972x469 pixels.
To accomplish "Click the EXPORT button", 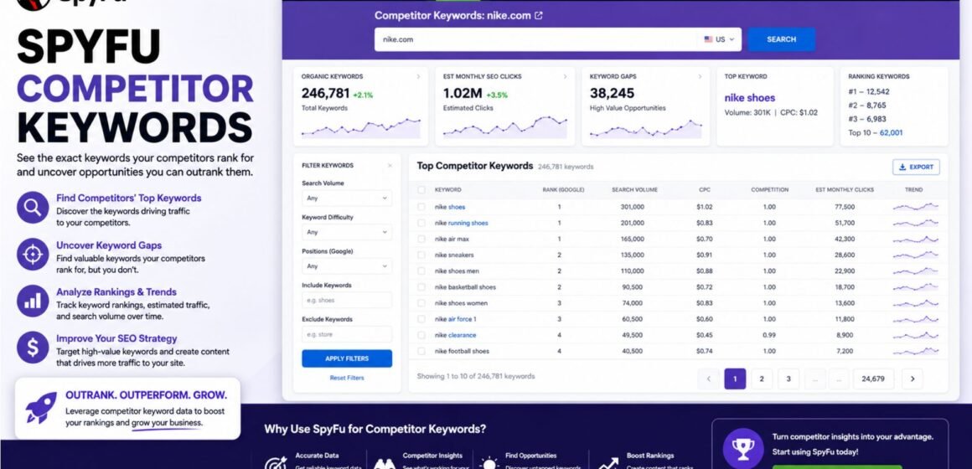I will coord(916,167).
